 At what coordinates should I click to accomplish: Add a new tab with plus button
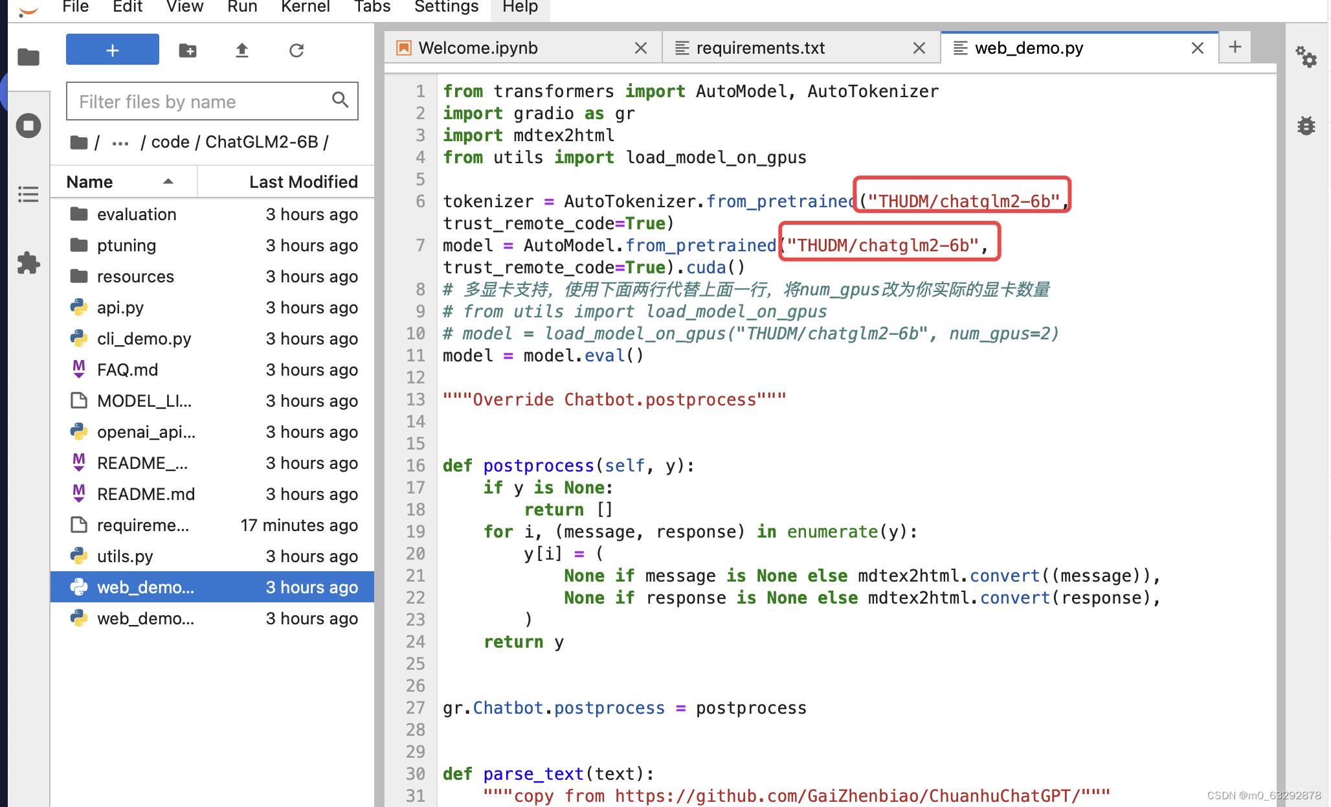pos(1235,47)
